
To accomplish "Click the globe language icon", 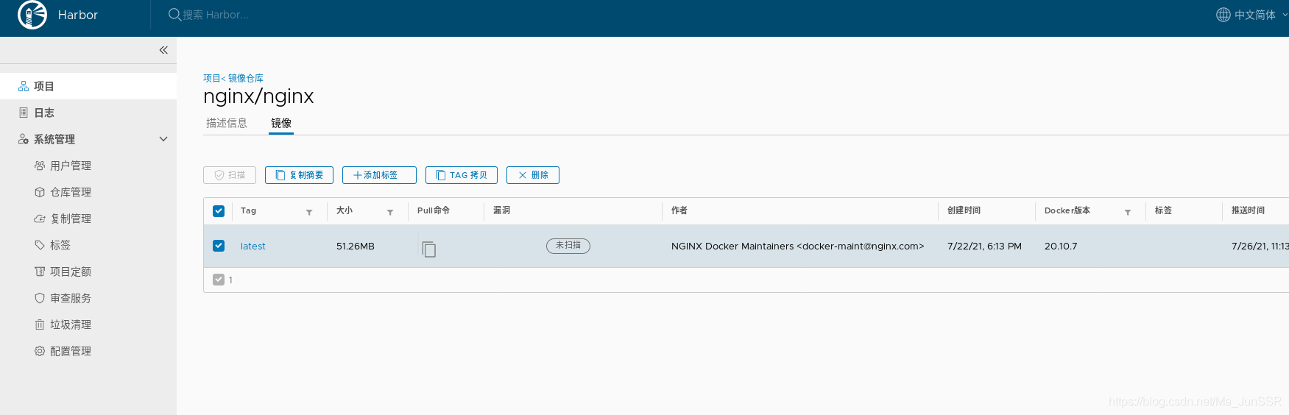I will coord(1223,15).
